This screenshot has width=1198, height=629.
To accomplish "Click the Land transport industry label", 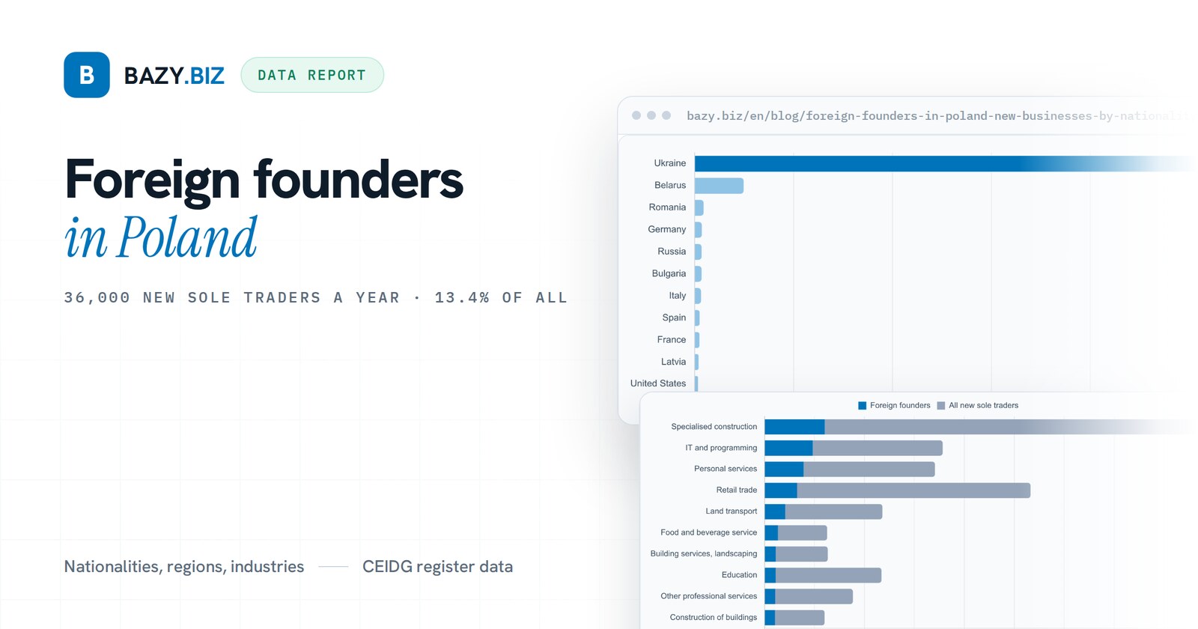I will [731, 511].
